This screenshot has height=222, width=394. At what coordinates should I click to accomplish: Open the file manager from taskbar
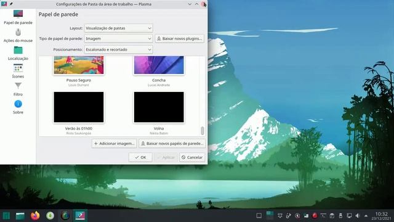(20, 216)
